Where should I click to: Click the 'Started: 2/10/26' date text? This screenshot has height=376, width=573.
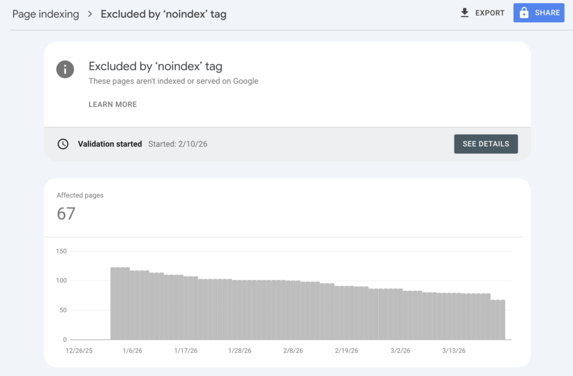(177, 144)
